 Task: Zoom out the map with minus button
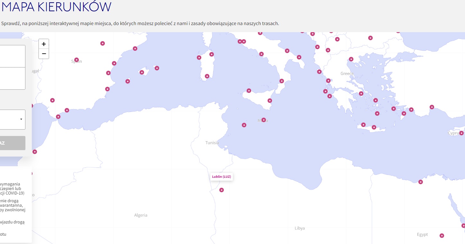click(44, 54)
